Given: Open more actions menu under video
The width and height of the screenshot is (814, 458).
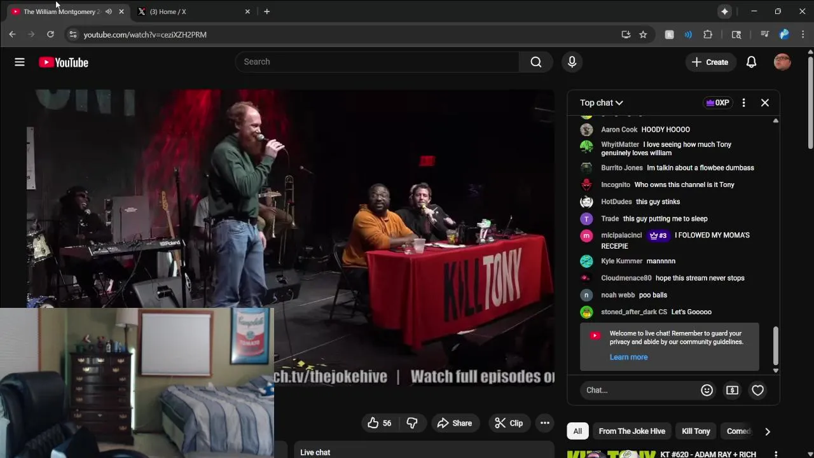Looking at the screenshot, I should click(x=545, y=423).
